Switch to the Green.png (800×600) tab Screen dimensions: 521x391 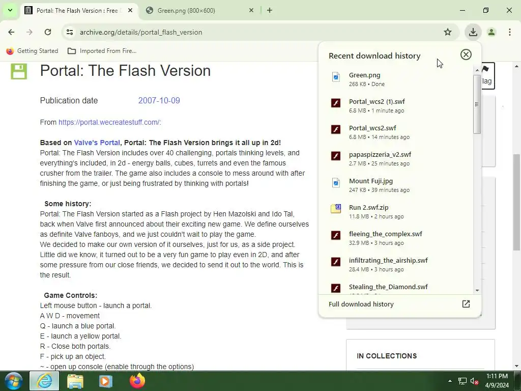click(199, 10)
